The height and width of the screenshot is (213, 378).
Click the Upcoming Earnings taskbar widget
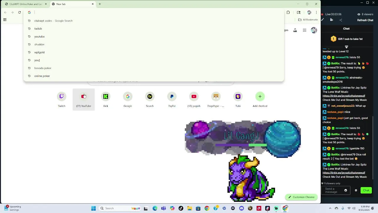pos(12,208)
